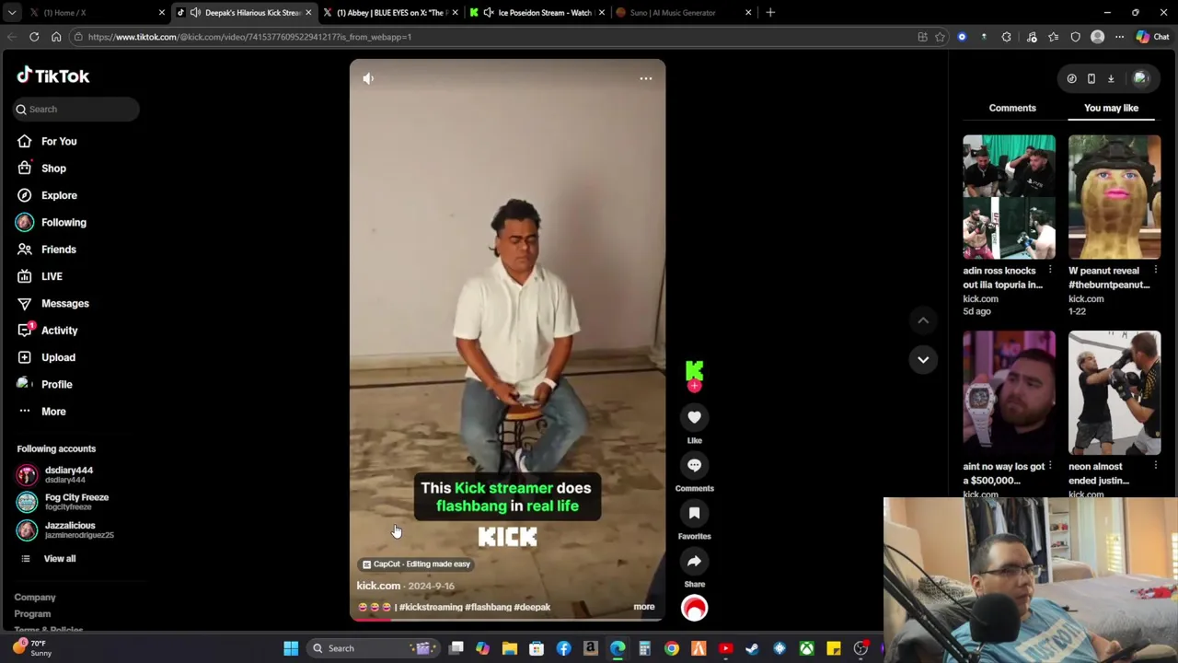Viewport: 1178px width, 663px height.
Task: Click the browser home button
Action: (x=56, y=37)
